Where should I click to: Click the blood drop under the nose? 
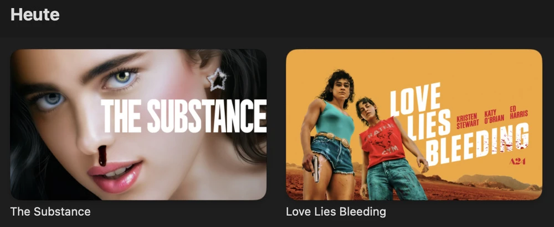(102, 156)
